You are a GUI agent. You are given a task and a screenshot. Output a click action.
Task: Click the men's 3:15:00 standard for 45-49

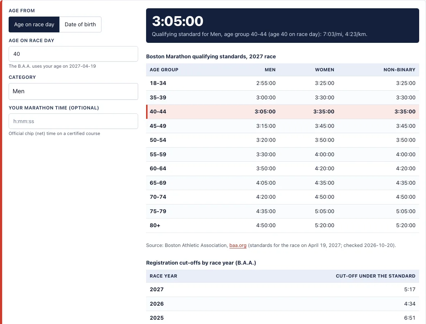point(266,126)
